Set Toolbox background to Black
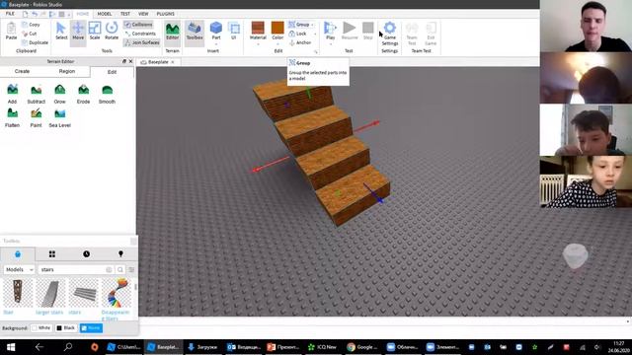The image size is (632, 355). click(x=66, y=328)
